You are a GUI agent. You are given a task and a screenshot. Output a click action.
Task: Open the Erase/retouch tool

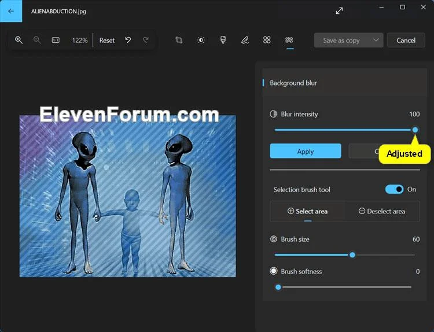pos(267,40)
